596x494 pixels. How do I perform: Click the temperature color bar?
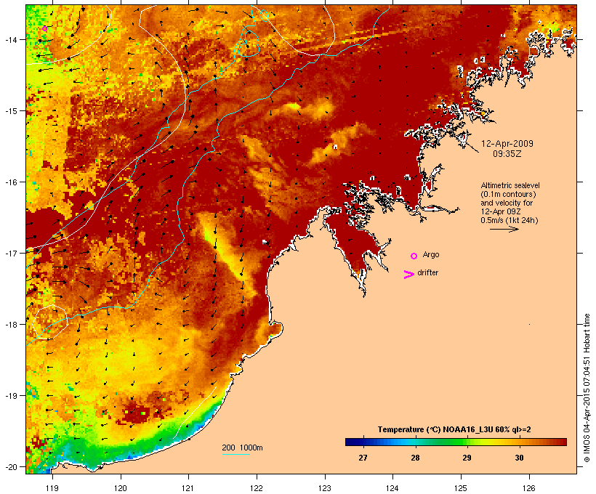click(x=456, y=442)
